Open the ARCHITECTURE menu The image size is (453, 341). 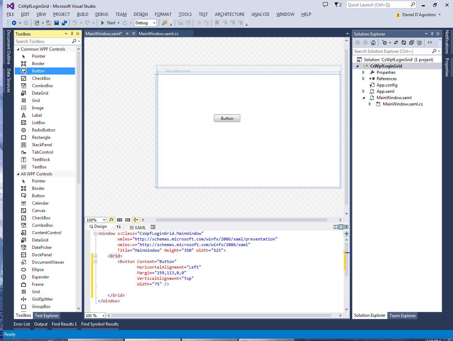click(230, 14)
